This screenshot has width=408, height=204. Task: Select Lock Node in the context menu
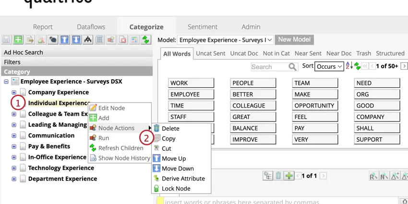(x=176, y=189)
